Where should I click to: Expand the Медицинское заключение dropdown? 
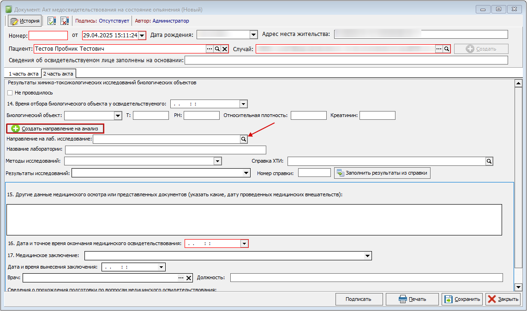pyautogui.click(x=368, y=256)
